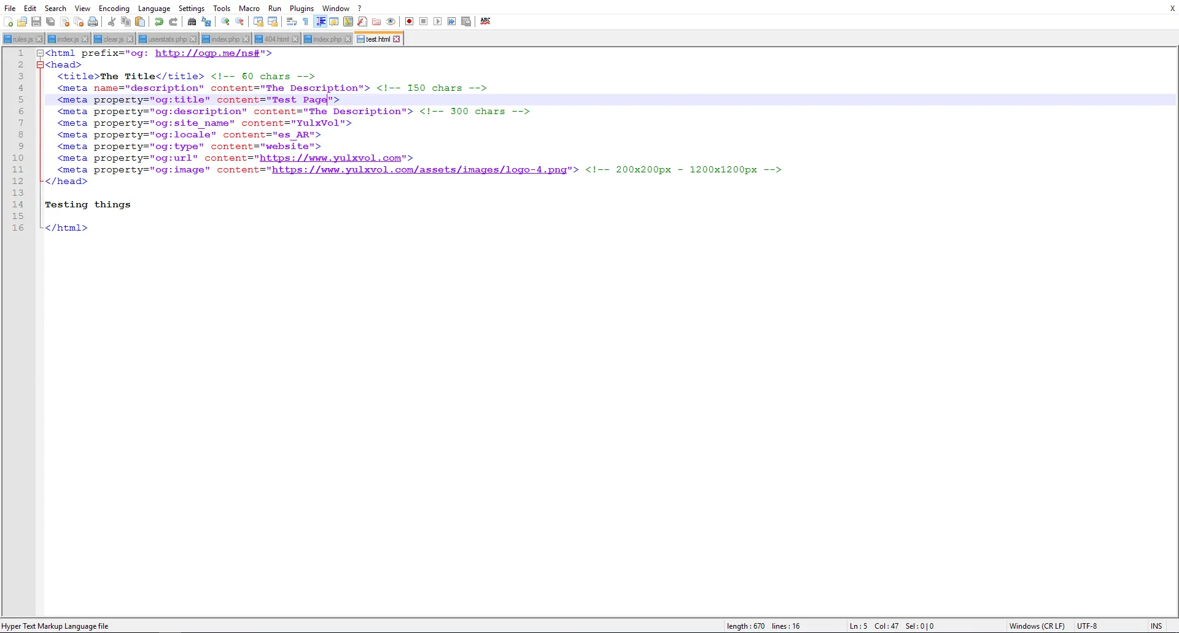Toggle file monitoring with the eye icon
The height and width of the screenshot is (633, 1179).
(x=391, y=21)
